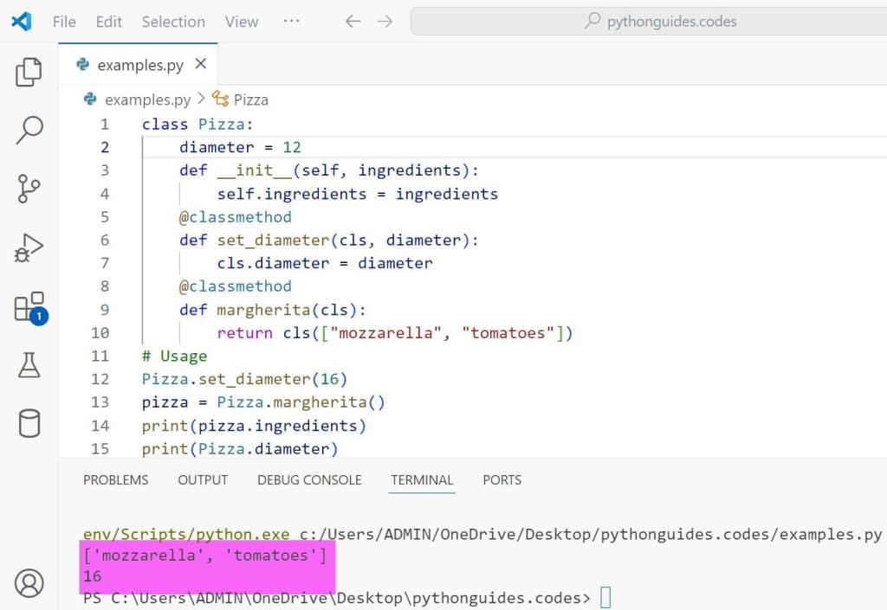The height and width of the screenshot is (610, 887).
Task: Open the Search view icon
Action: [29, 130]
